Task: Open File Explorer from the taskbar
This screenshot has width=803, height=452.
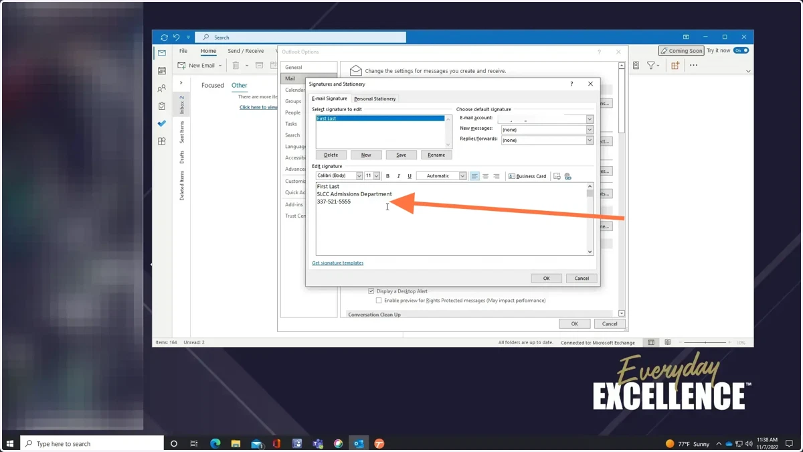Action: click(236, 443)
